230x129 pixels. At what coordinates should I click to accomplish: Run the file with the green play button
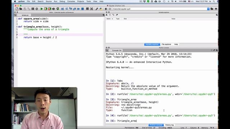pyautogui.click(x=42, y=9)
